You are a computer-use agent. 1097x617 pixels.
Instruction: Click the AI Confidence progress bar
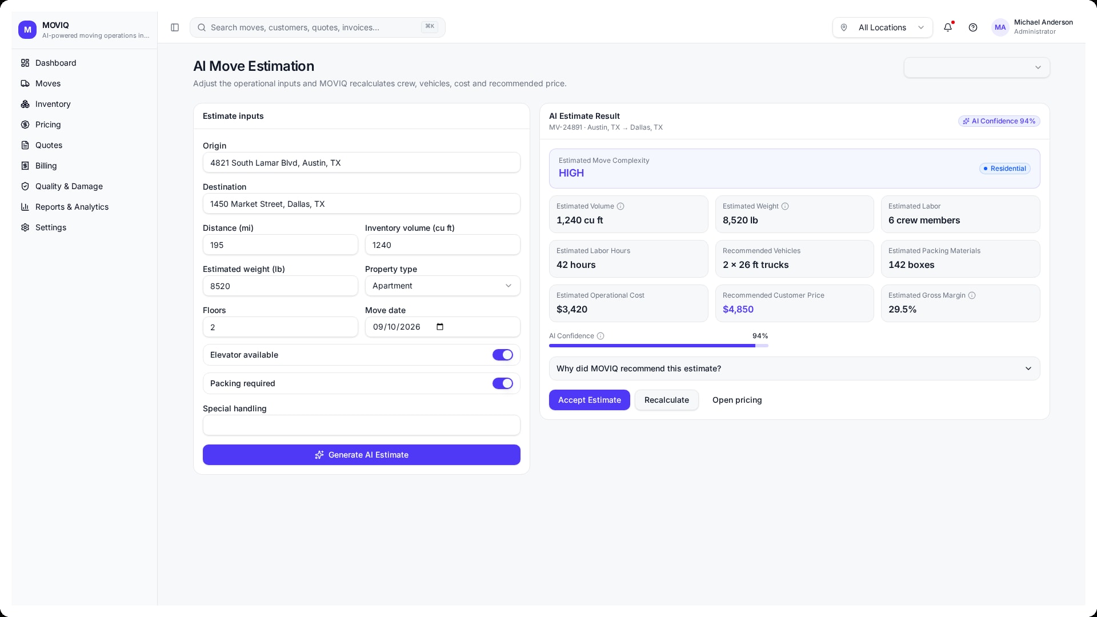[x=659, y=346]
